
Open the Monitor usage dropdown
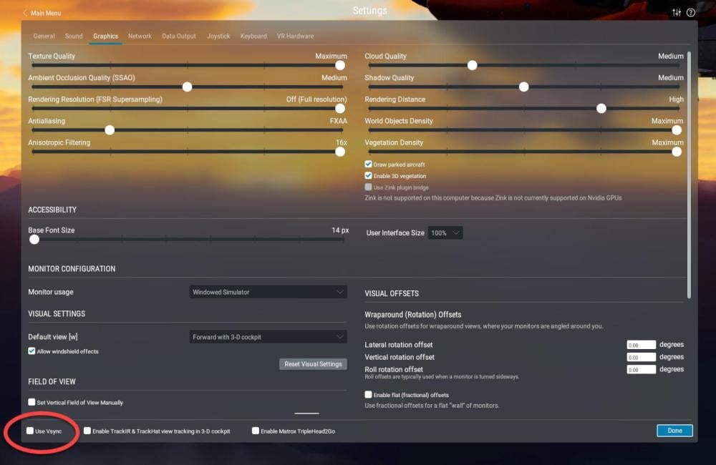(268, 292)
